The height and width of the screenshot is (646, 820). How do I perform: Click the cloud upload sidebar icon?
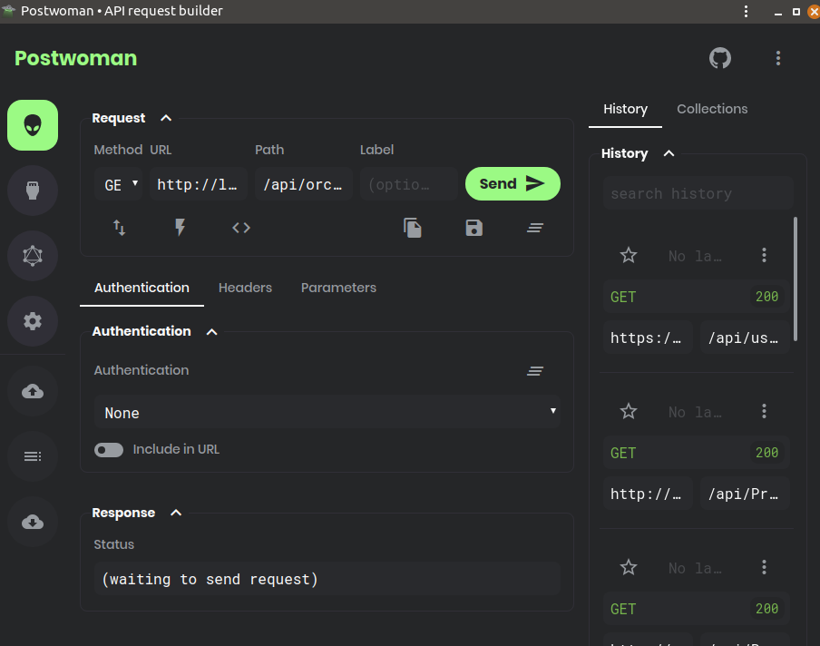pyautogui.click(x=33, y=391)
